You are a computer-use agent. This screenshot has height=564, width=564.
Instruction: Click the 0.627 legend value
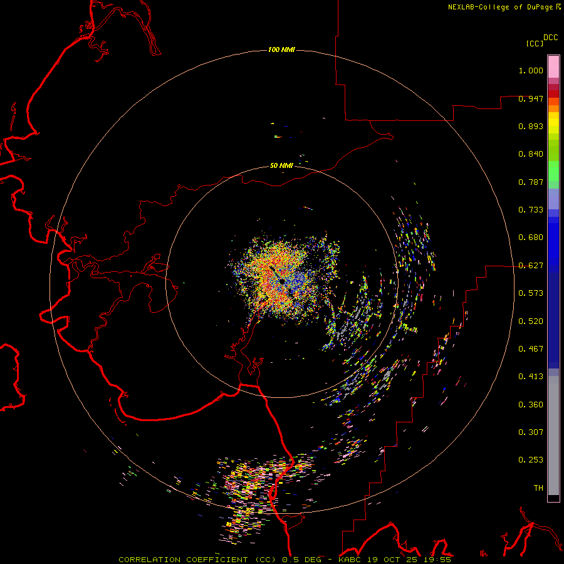[531, 266]
